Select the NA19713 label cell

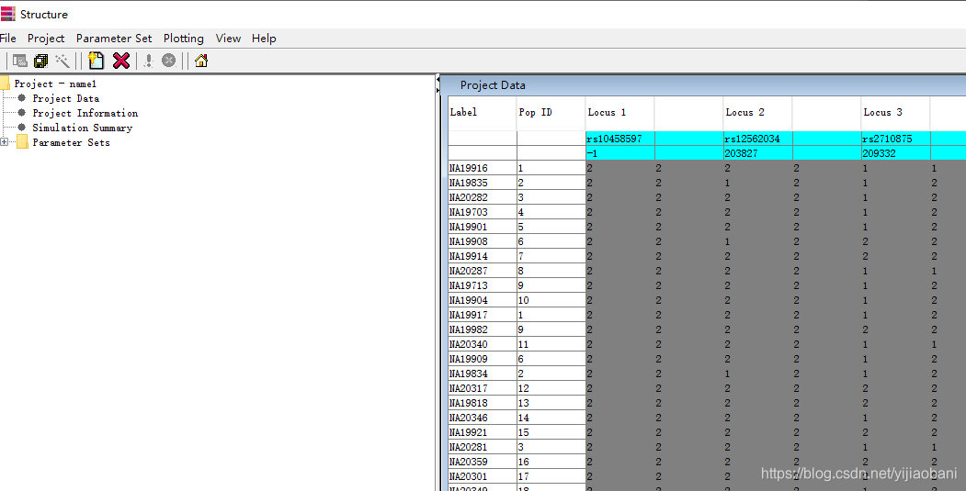483,285
